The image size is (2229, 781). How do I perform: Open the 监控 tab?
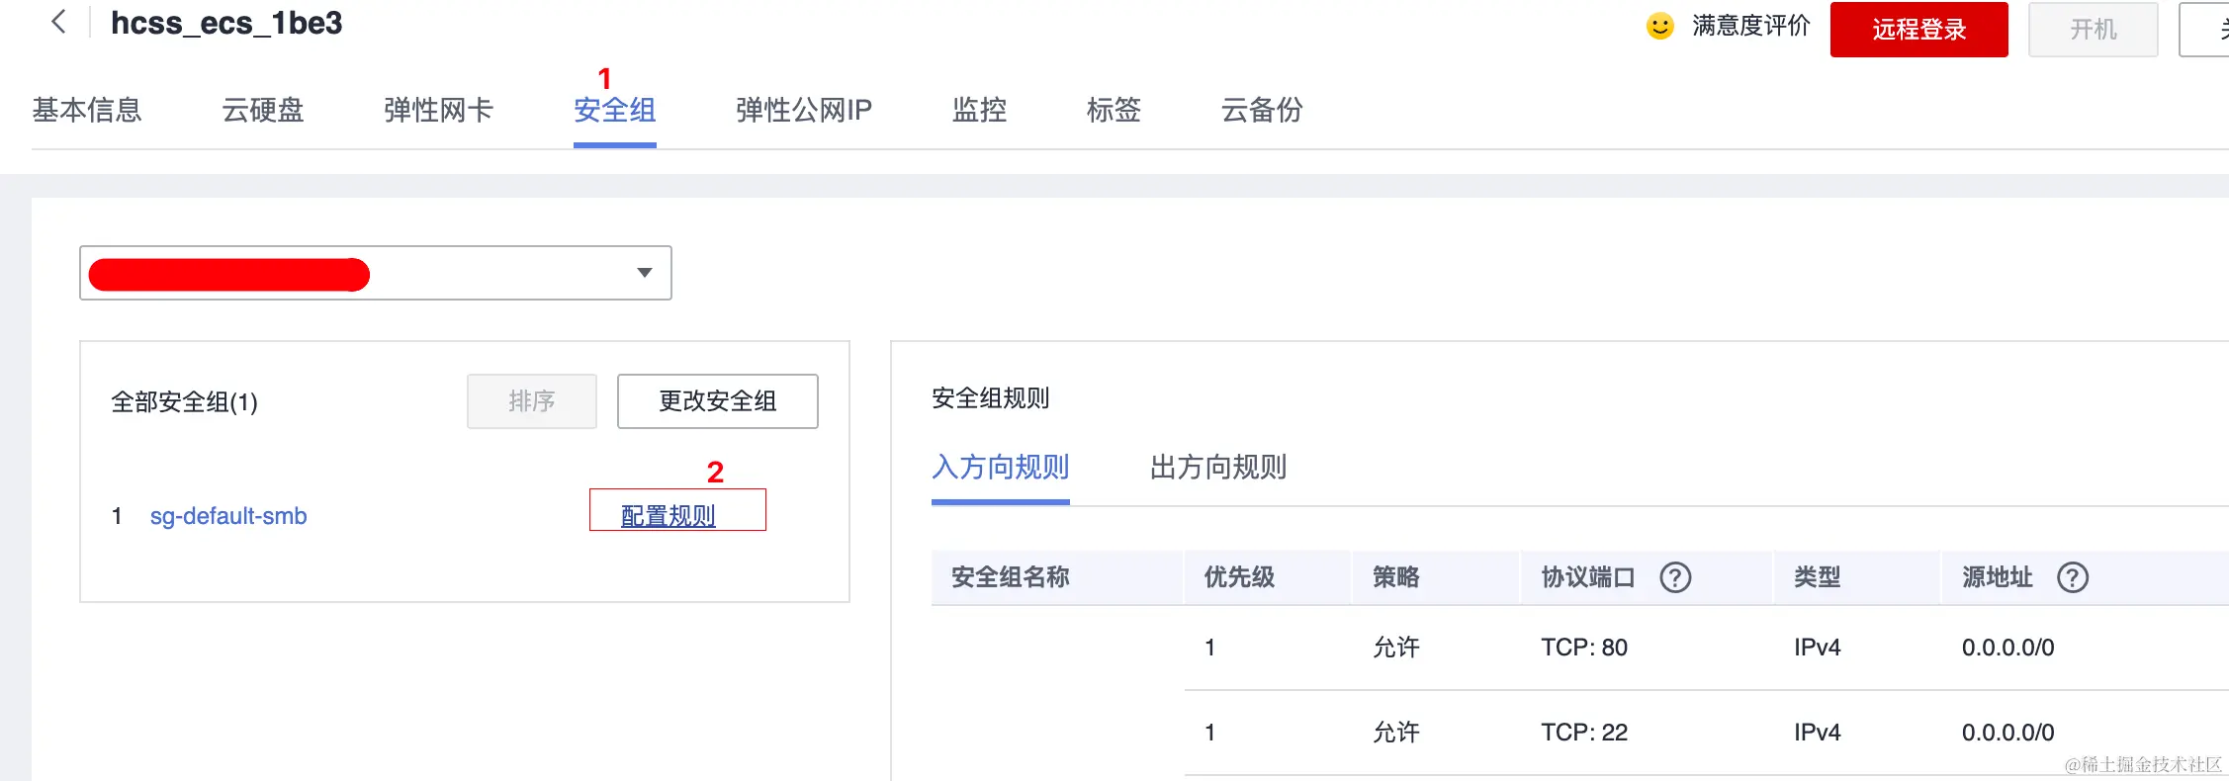tap(979, 110)
